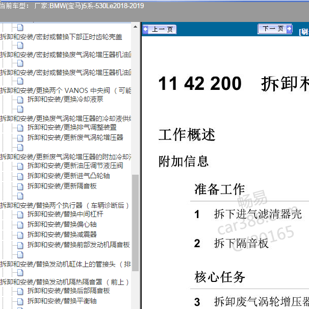Click the 准备工作 section title

coord(220,189)
